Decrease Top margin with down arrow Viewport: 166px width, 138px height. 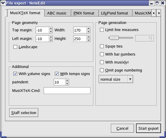click(51, 32)
